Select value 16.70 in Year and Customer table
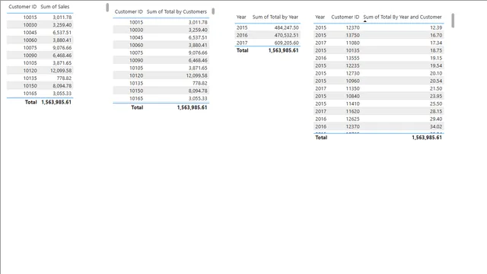The image size is (487, 274). (x=436, y=36)
